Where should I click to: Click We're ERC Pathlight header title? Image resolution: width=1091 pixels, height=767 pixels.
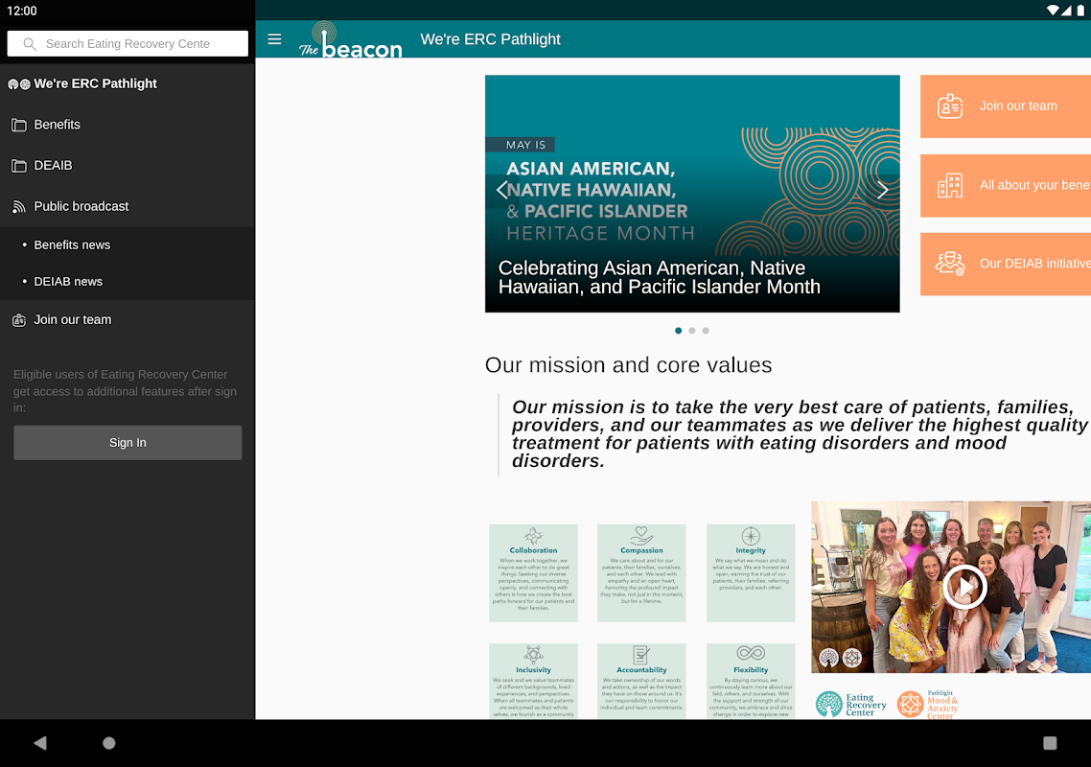491,39
